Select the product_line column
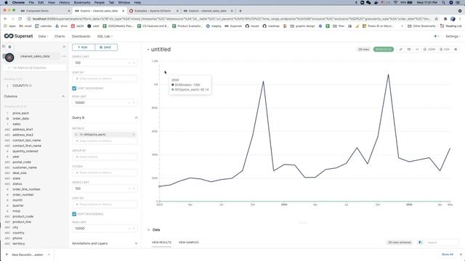 (x=22, y=222)
